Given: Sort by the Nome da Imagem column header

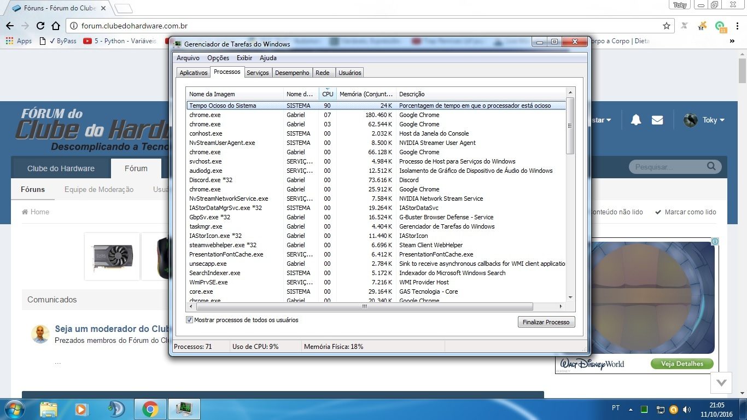Looking at the screenshot, I should (x=235, y=94).
